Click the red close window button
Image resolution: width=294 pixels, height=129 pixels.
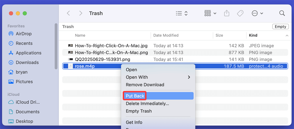(x=11, y=13)
